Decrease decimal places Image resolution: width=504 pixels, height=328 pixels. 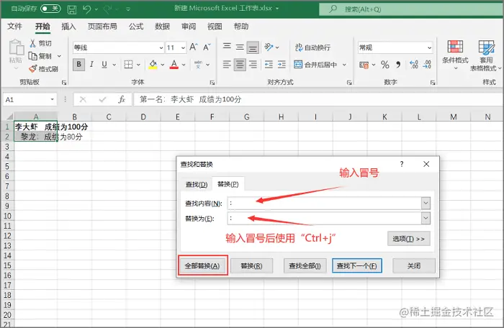(427, 65)
